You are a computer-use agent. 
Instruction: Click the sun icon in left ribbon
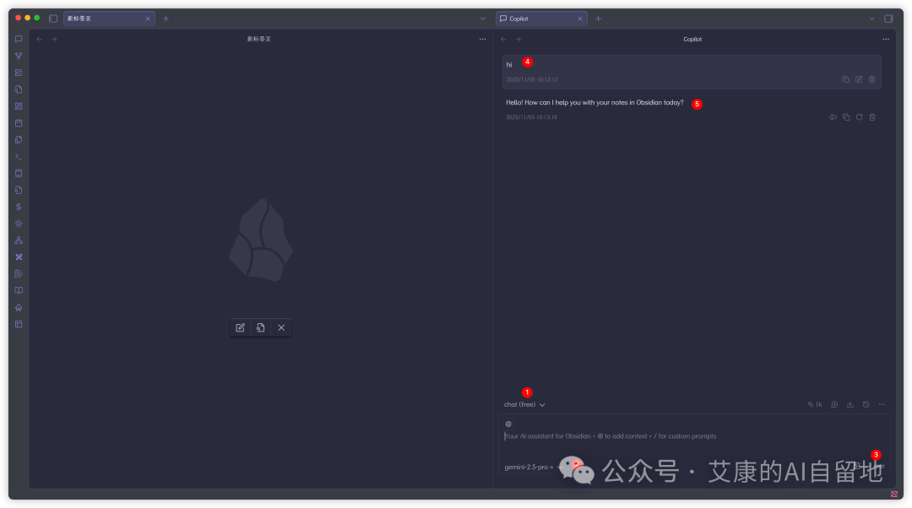pyautogui.click(x=19, y=224)
